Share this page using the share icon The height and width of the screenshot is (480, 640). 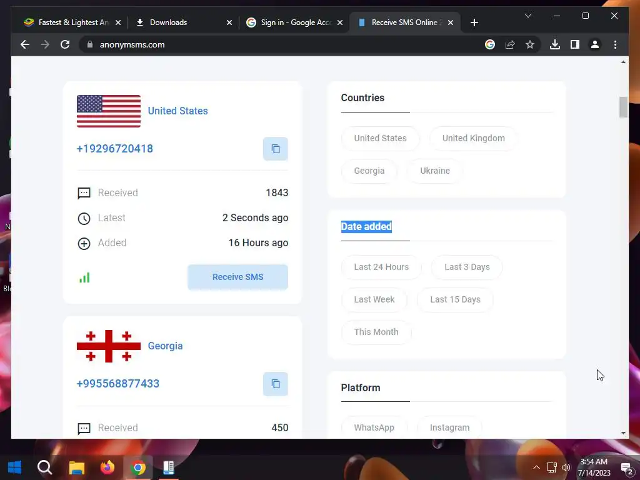(x=510, y=44)
